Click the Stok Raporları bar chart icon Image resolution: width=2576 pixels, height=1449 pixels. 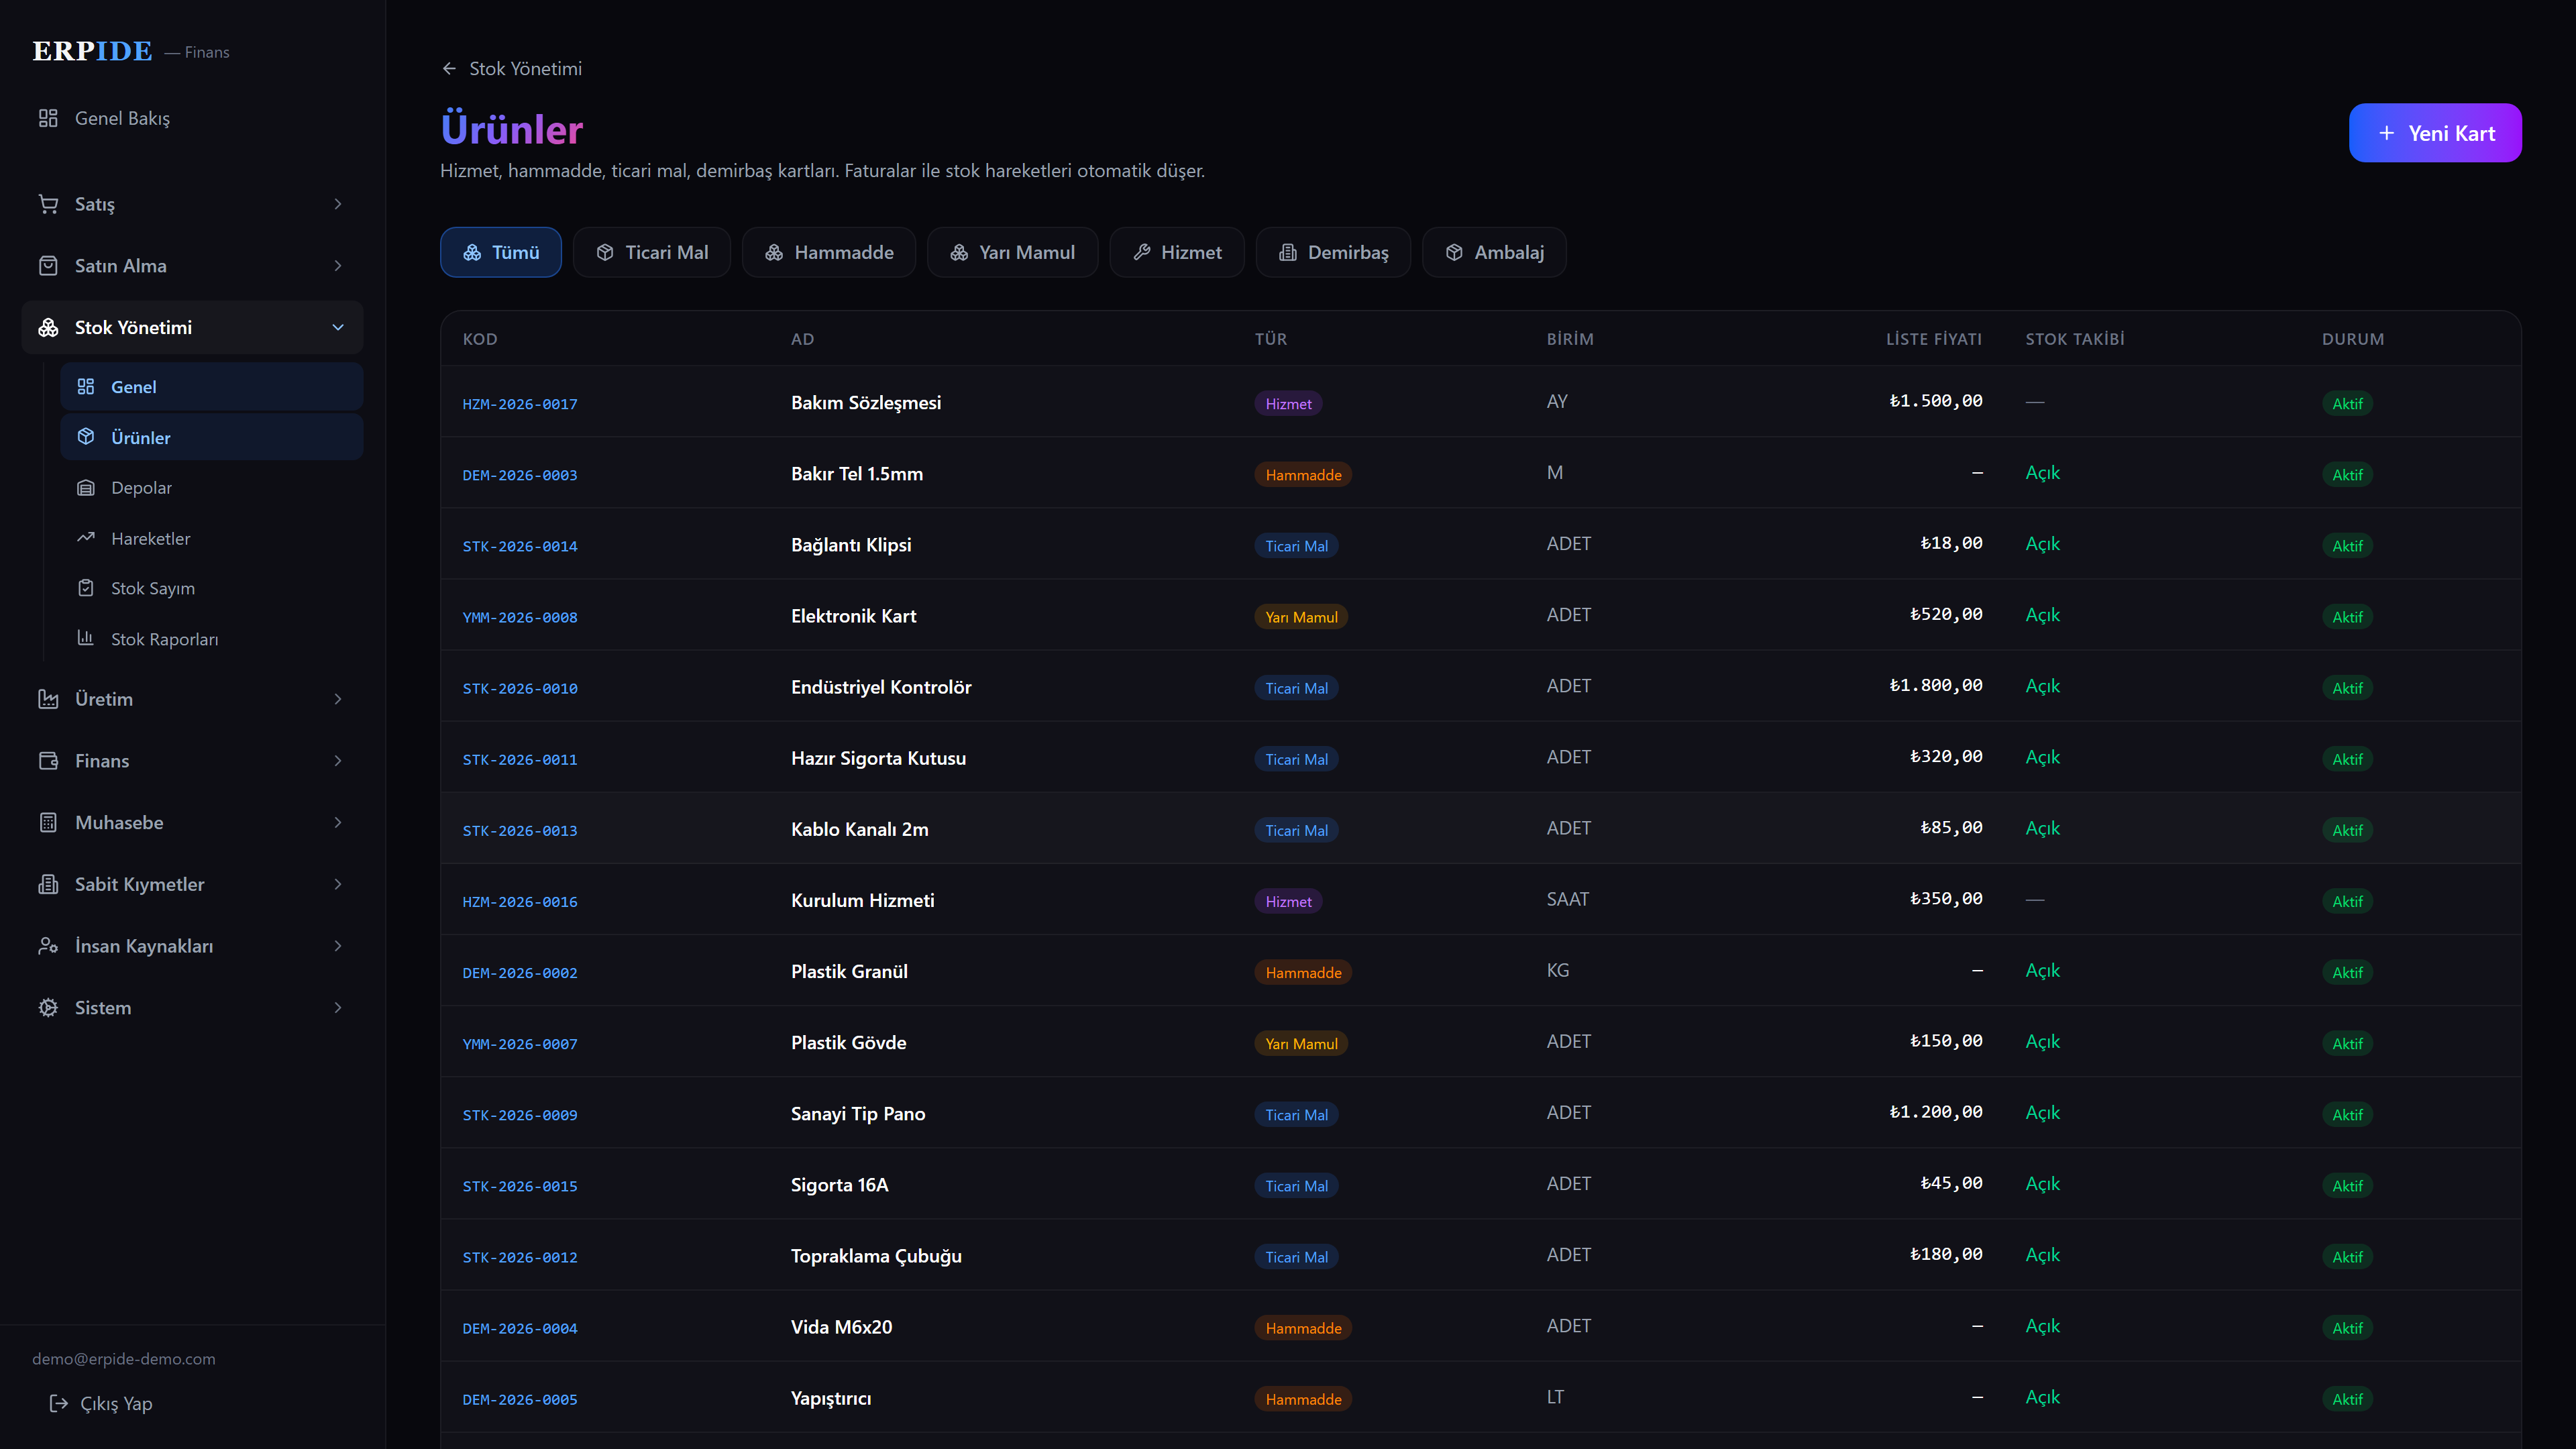[x=86, y=638]
